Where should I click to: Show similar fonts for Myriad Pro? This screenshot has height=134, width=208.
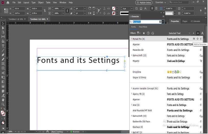(194, 39)
